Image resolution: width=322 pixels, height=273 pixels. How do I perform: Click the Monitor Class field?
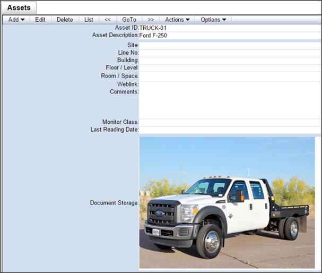[230, 122]
